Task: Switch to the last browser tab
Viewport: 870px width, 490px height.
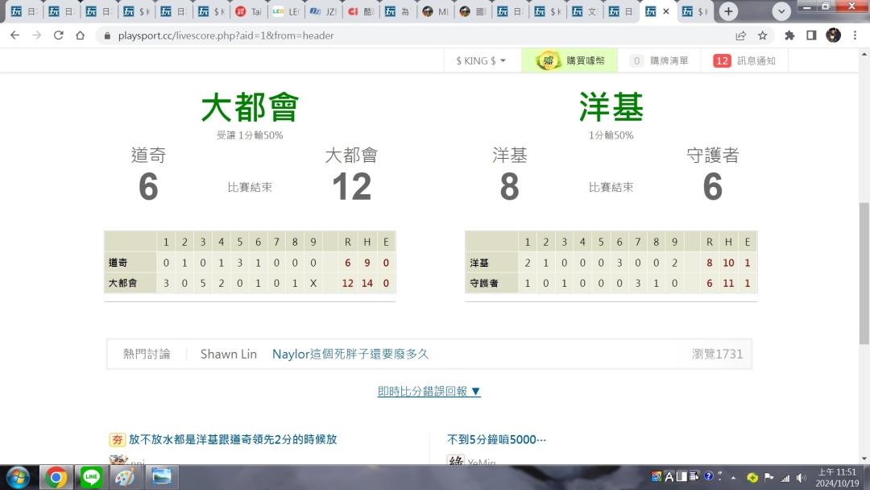Action: (696, 11)
